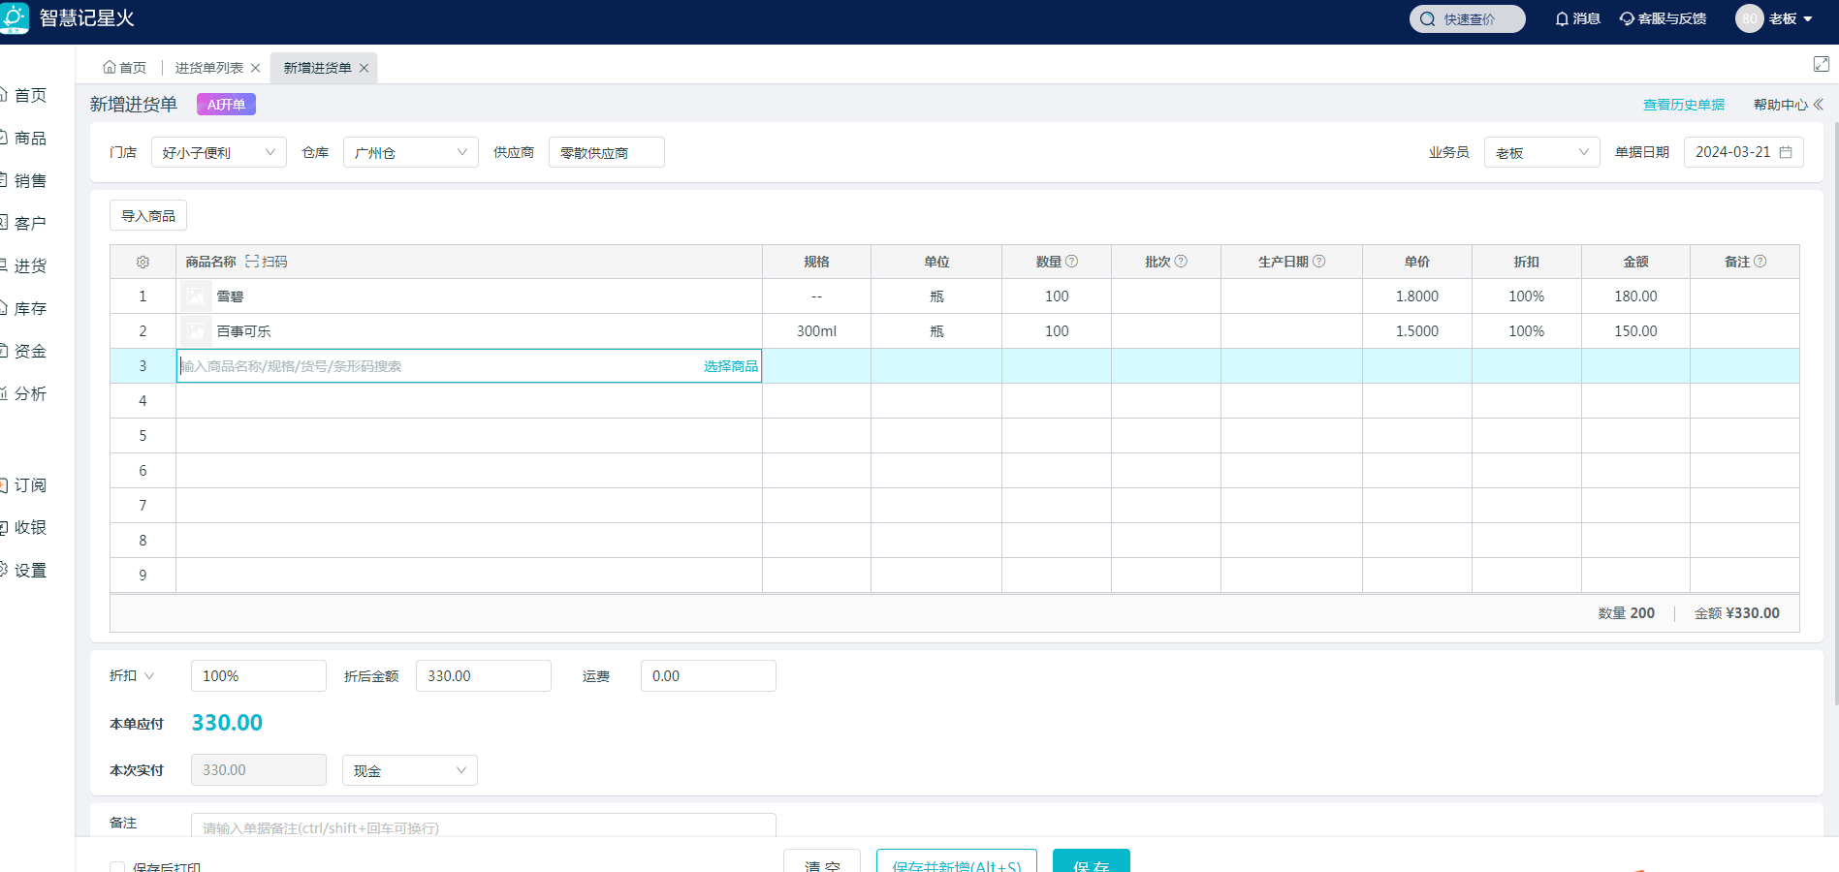Close the 进货单列表 tab
The height and width of the screenshot is (872, 1839).
click(255, 68)
